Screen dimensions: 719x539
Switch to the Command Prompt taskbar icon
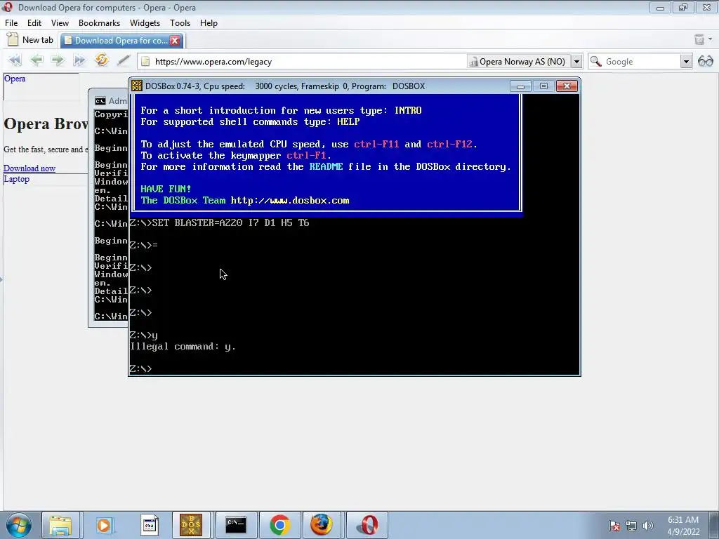tap(236, 525)
